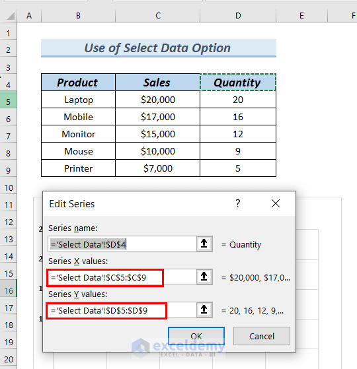
Task: Click the collapse-dialog icon beside Series name
Action: [x=204, y=244]
